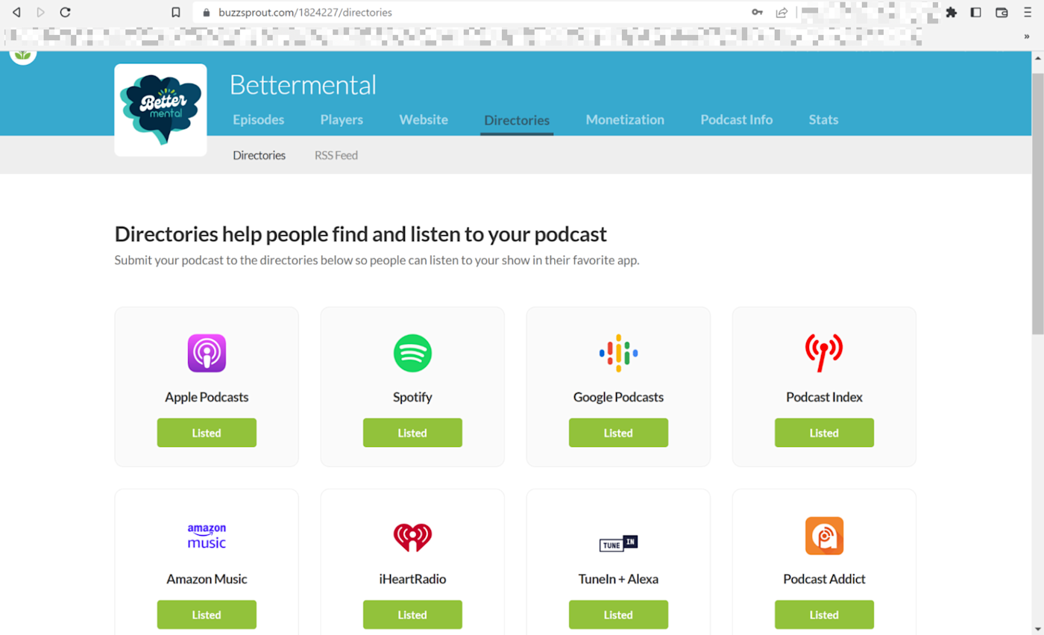The image size is (1044, 635).
Task: Click the Podcast Addict label text
Action: 824,579
